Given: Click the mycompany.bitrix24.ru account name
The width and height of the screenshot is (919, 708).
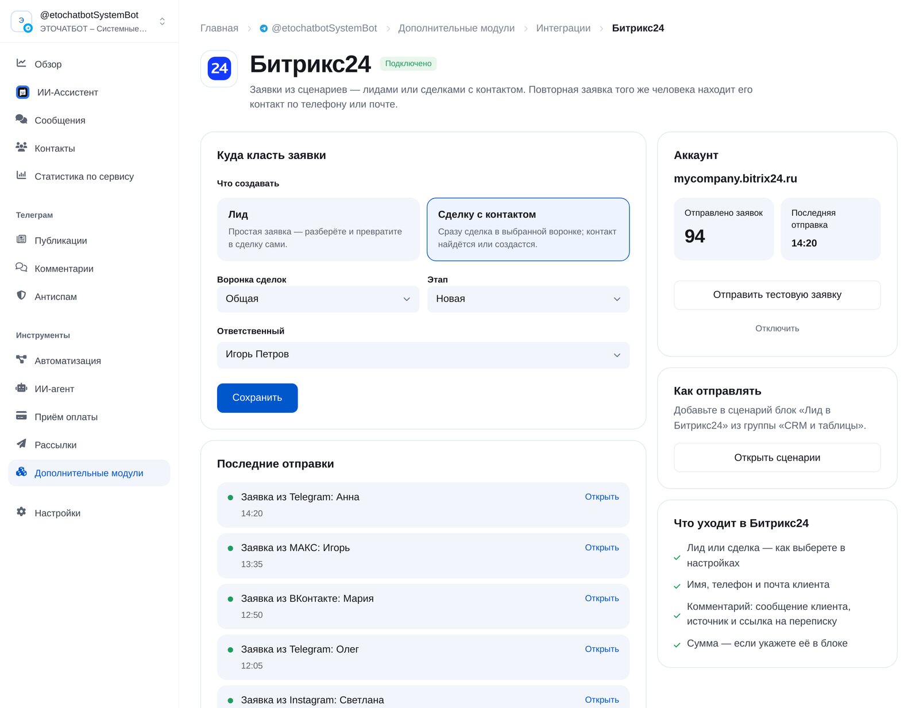Looking at the screenshot, I should point(735,179).
